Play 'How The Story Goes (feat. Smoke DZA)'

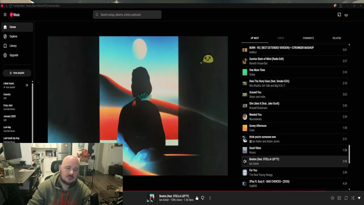pyautogui.click(x=295, y=83)
